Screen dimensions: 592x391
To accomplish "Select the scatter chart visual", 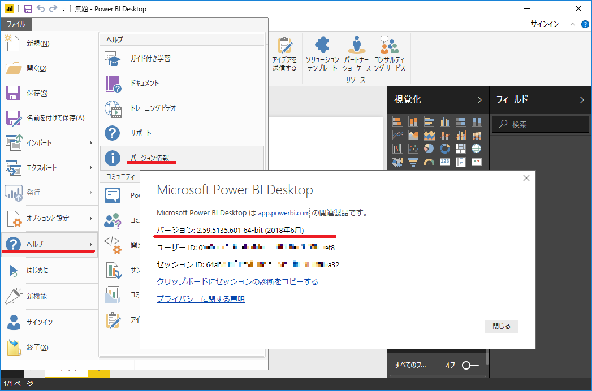I will [413, 149].
